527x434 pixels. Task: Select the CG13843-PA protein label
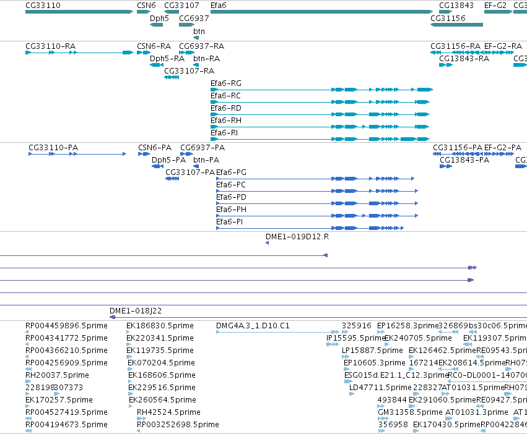coord(464,160)
